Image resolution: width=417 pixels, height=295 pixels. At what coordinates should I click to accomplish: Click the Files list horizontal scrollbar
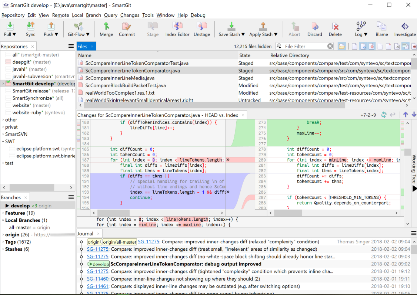point(214,105)
